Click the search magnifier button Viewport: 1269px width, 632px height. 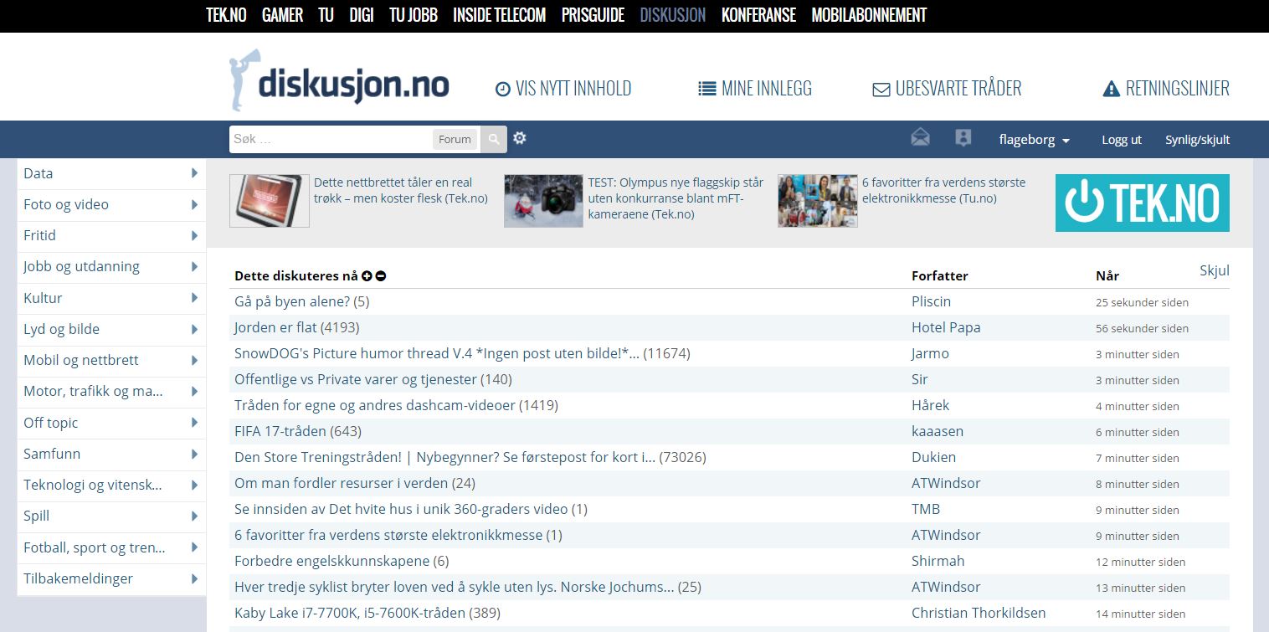pyautogui.click(x=494, y=139)
